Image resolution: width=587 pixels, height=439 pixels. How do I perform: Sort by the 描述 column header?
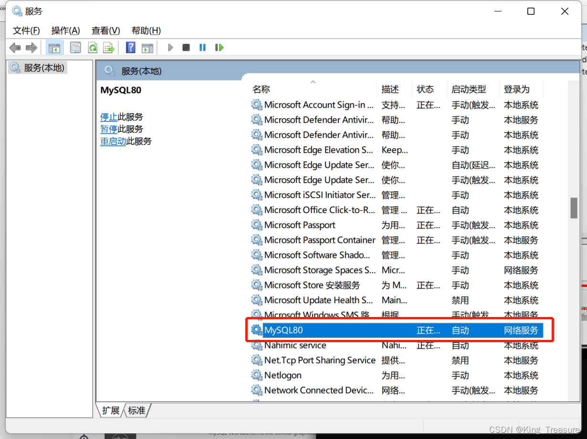(x=394, y=89)
